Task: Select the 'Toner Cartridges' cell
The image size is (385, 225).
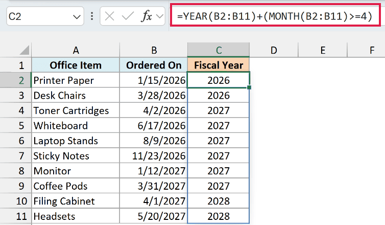Action: click(76, 110)
